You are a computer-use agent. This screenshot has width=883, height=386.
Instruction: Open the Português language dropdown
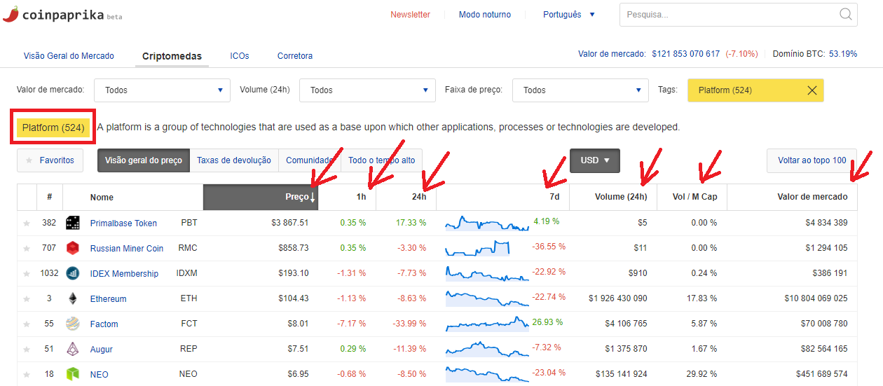pos(569,15)
